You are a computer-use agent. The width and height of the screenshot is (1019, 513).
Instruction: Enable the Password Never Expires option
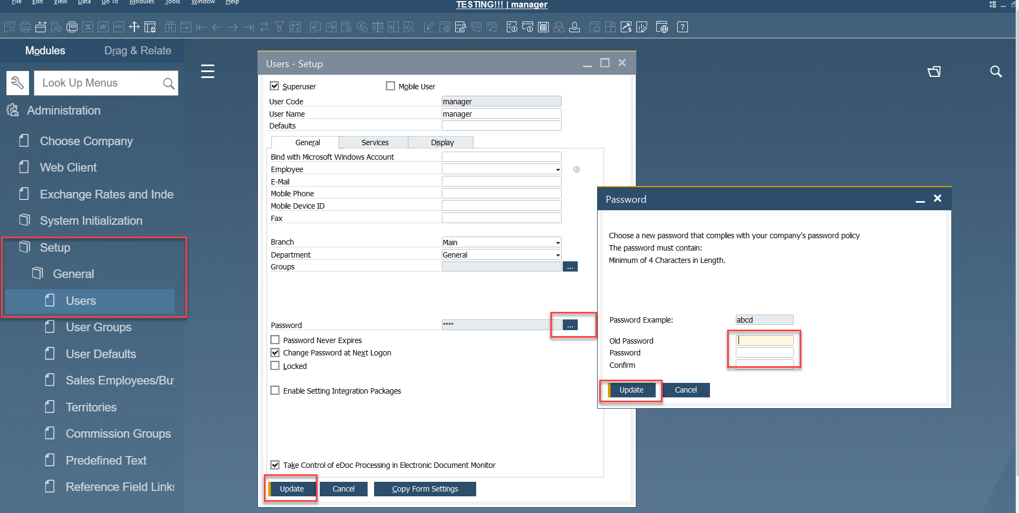point(275,340)
